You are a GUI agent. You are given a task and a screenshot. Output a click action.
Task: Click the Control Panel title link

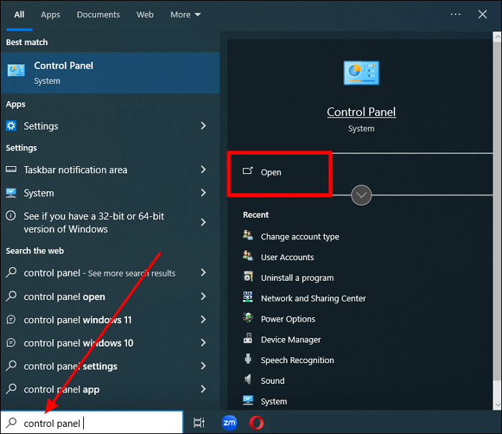361,112
